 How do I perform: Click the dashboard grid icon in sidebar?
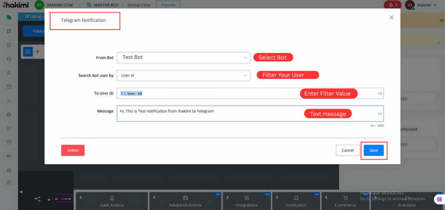[9, 32]
